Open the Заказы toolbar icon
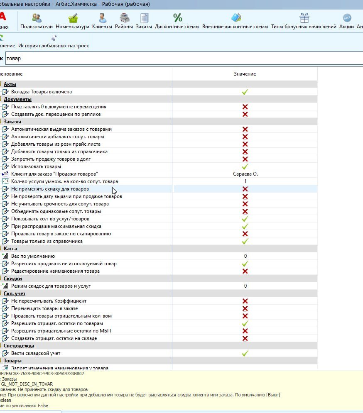This screenshot has width=363, height=413. coord(144,18)
